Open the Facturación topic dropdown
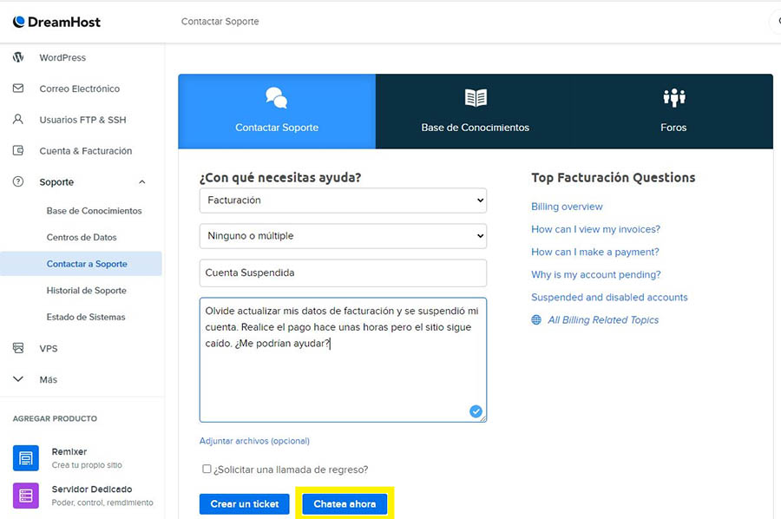 click(x=343, y=200)
